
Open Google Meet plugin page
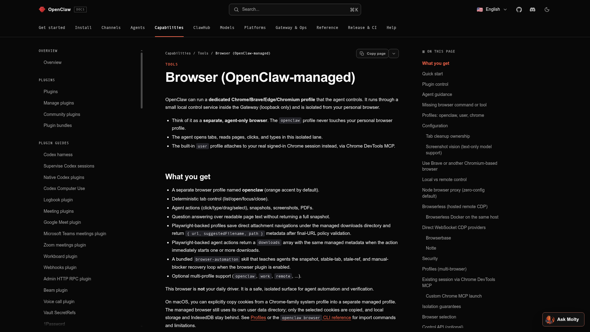[x=62, y=222]
